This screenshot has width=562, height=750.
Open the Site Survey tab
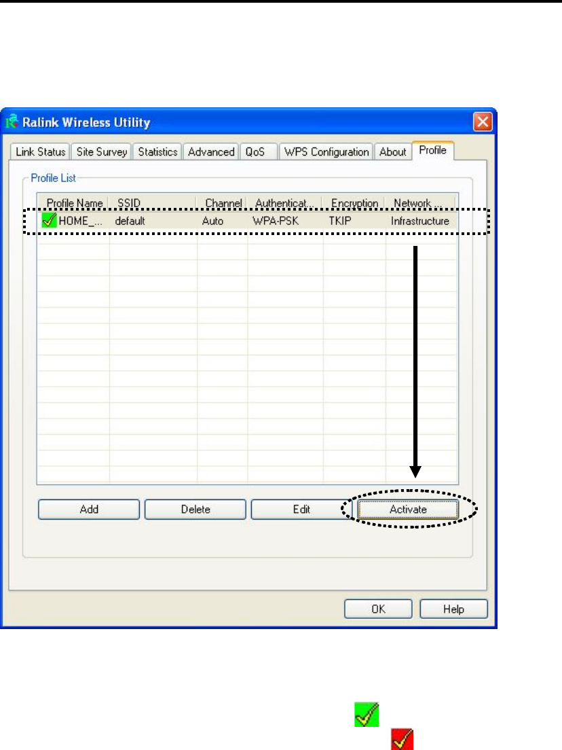[101, 151]
